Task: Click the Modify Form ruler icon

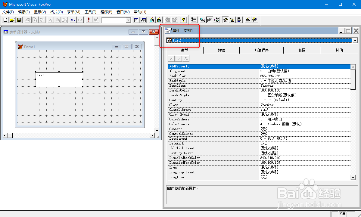Action: coord(96,20)
